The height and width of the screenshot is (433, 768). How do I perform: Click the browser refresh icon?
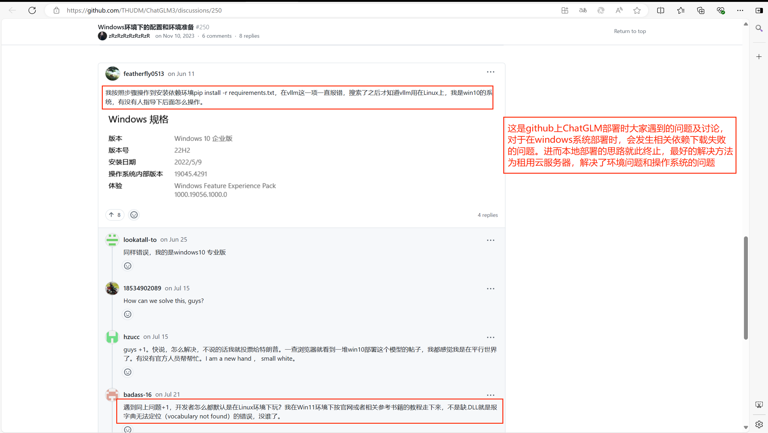click(32, 10)
